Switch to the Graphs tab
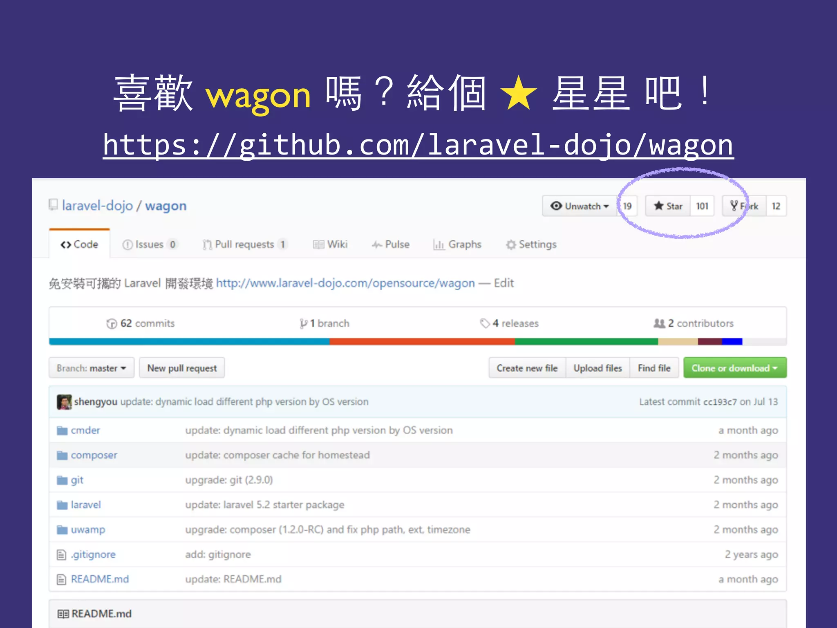This screenshot has width=837, height=628. (457, 244)
